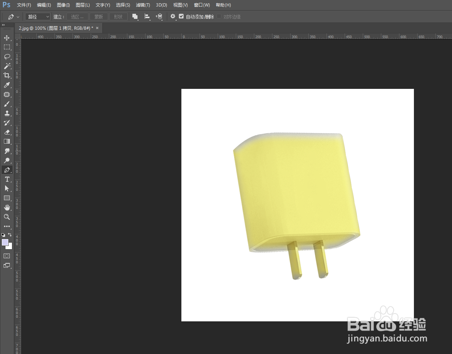Select the Path Selection arrow tool
This screenshot has height=354, width=452.
click(x=7, y=189)
